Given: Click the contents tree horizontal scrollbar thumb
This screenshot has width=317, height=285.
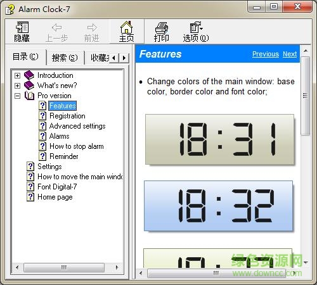Looking at the screenshot, I should click(64, 267).
